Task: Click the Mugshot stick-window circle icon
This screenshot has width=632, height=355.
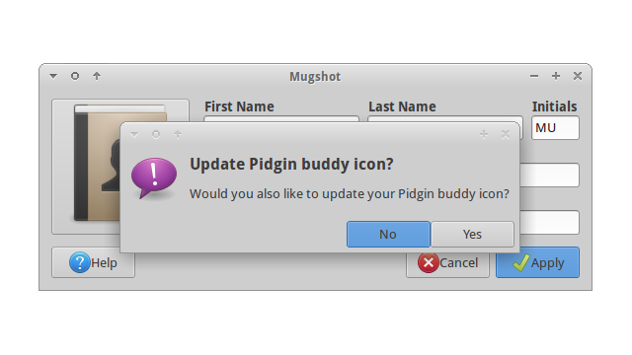Action: coord(75,76)
